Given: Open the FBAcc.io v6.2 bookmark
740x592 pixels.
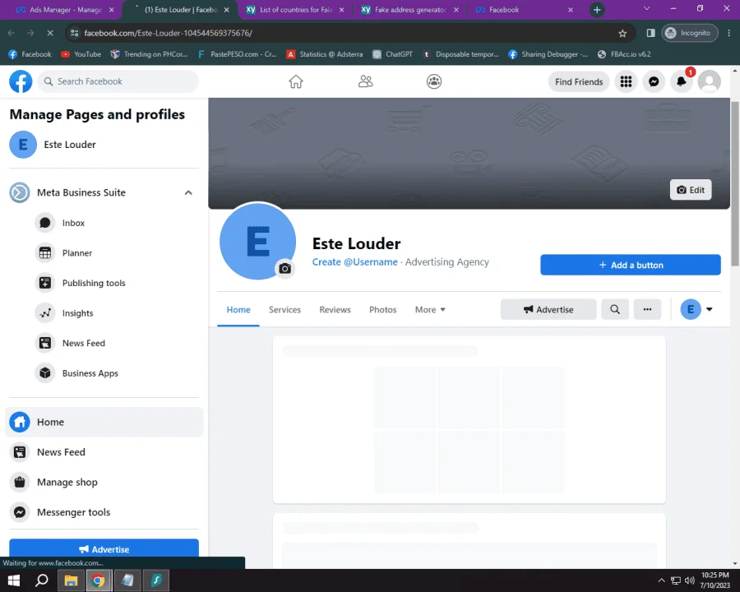Looking at the screenshot, I should (624, 54).
